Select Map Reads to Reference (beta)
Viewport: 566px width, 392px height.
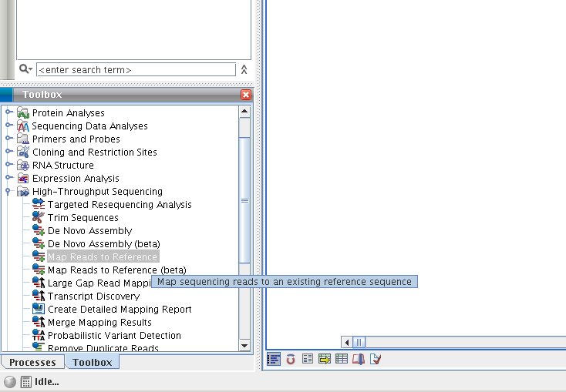click(x=117, y=270)
